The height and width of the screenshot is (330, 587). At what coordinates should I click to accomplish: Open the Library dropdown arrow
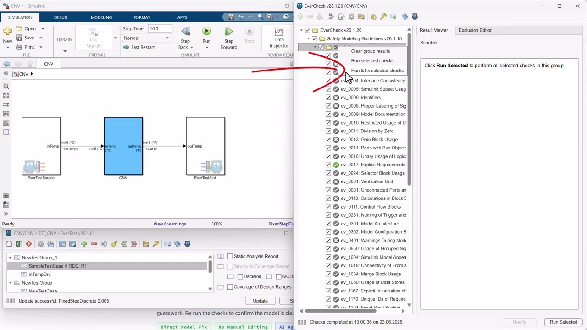pos(65,51)
